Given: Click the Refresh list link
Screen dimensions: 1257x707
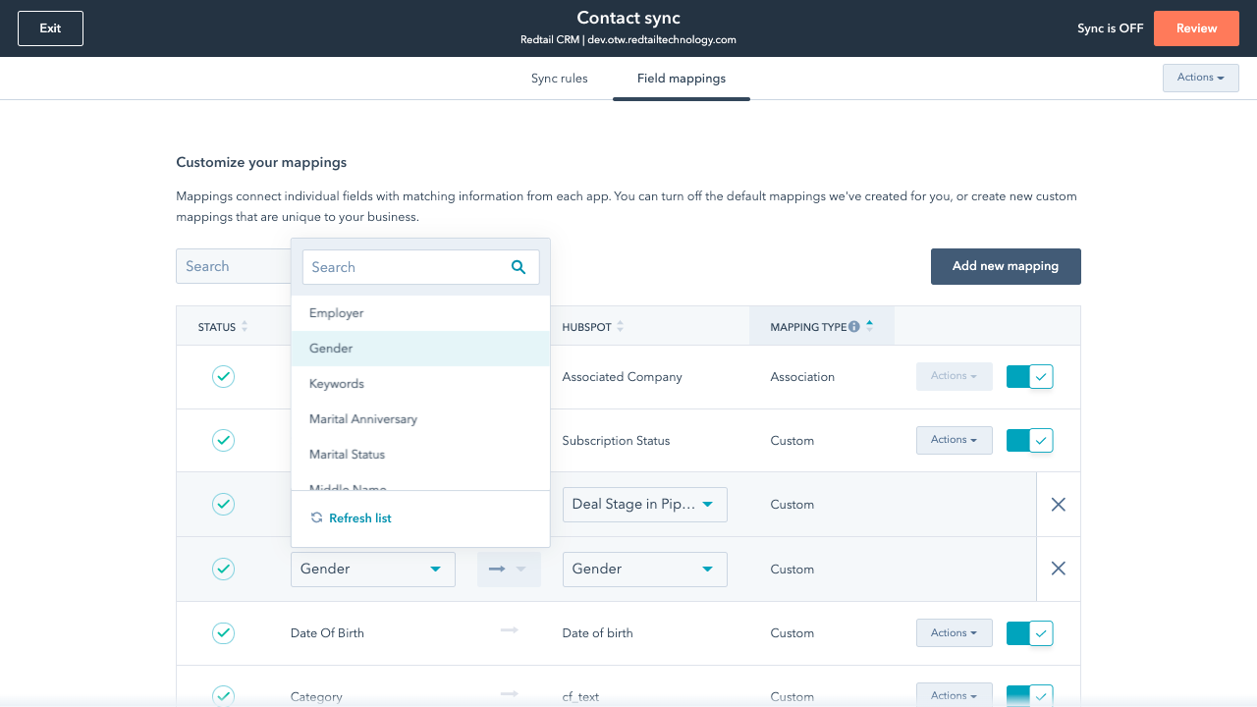Looking at the screenshot, I should tap(359, 518).
